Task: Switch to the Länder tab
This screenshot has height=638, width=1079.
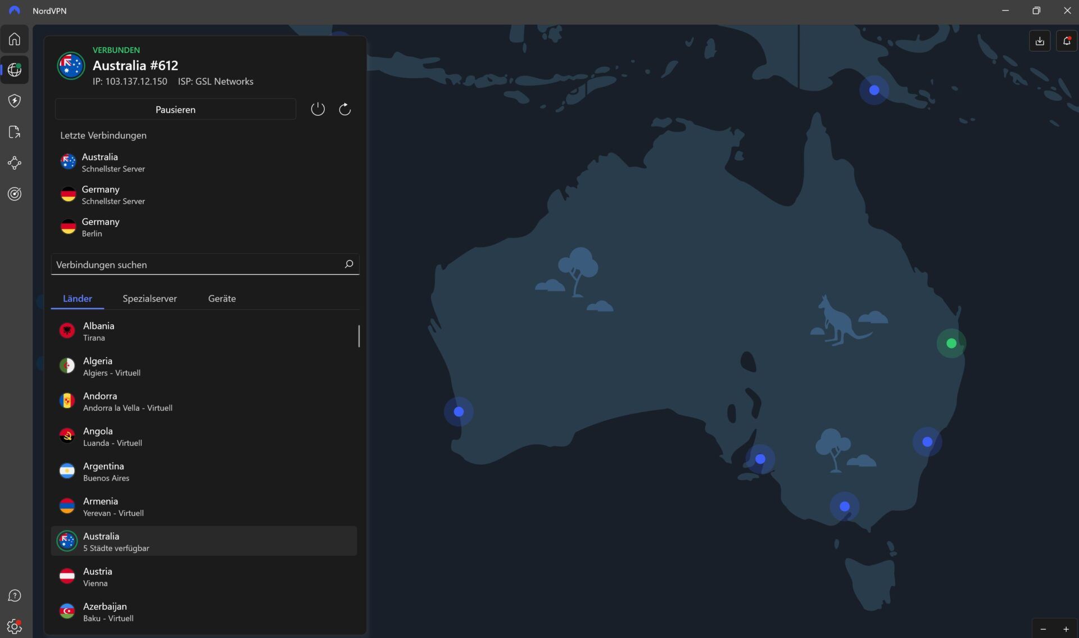Action: pyautogui.click(x=78, y=298)
